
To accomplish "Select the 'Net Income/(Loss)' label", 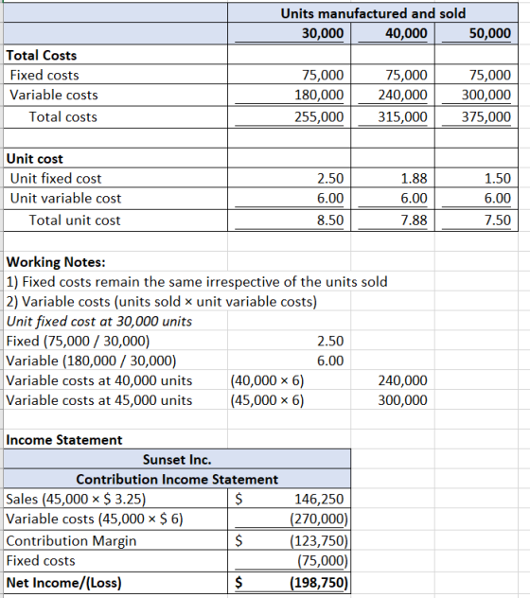I will pyautogui.click(x=115, y=583).
